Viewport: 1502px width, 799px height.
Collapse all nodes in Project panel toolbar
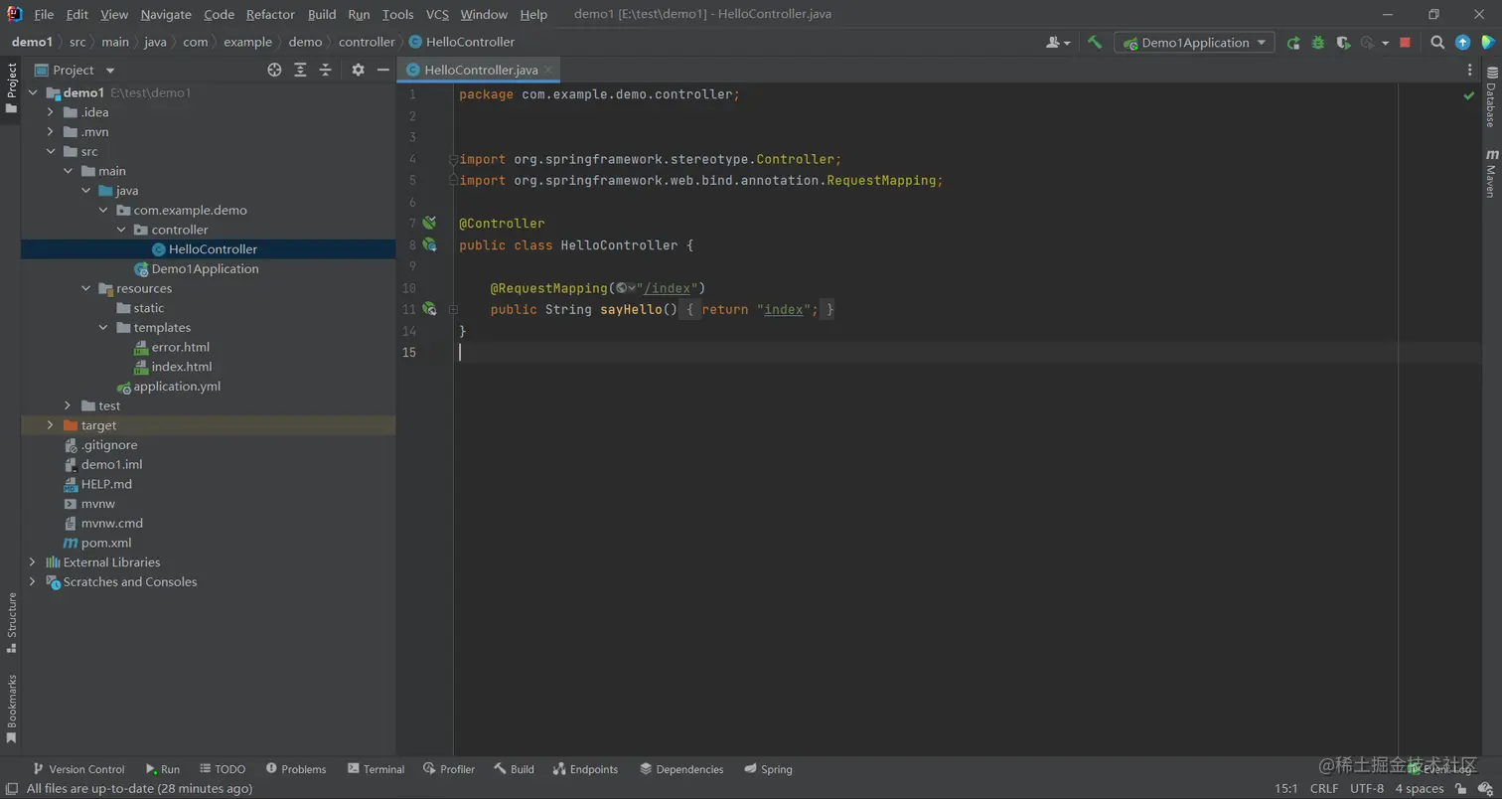[x=325, y=70]
